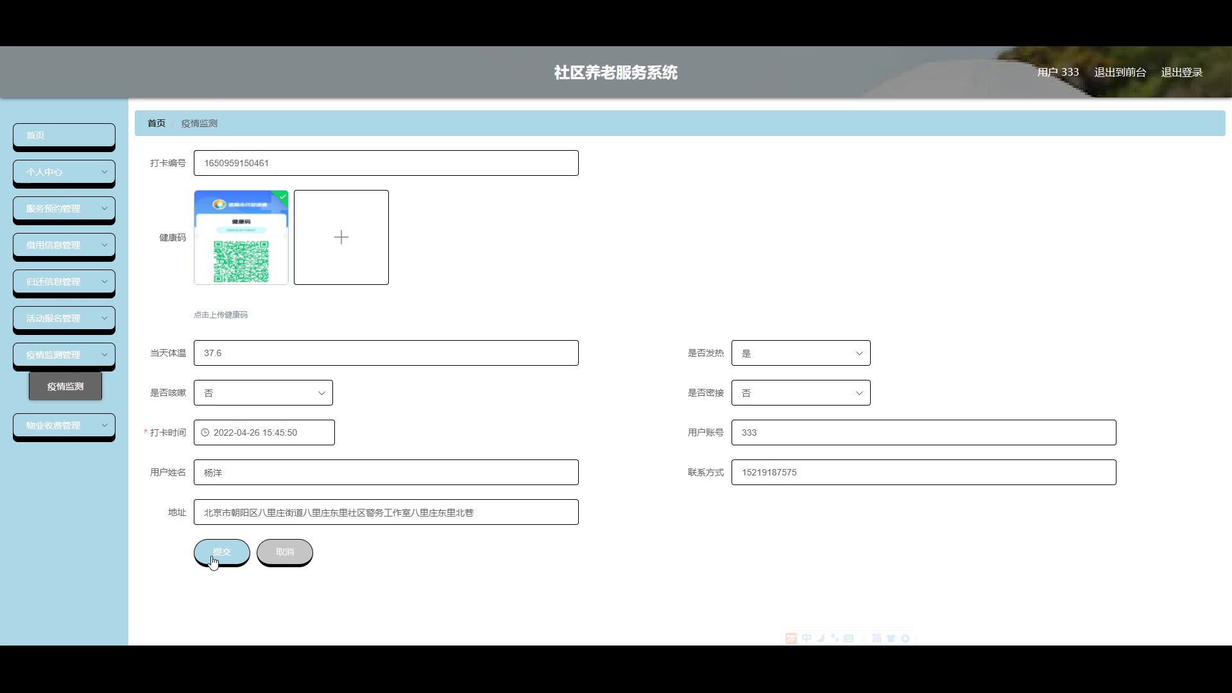Click the 当天体温 input field
This screenshot has width=1232, height=693.
pyautogui.click(x=386, y=353)
